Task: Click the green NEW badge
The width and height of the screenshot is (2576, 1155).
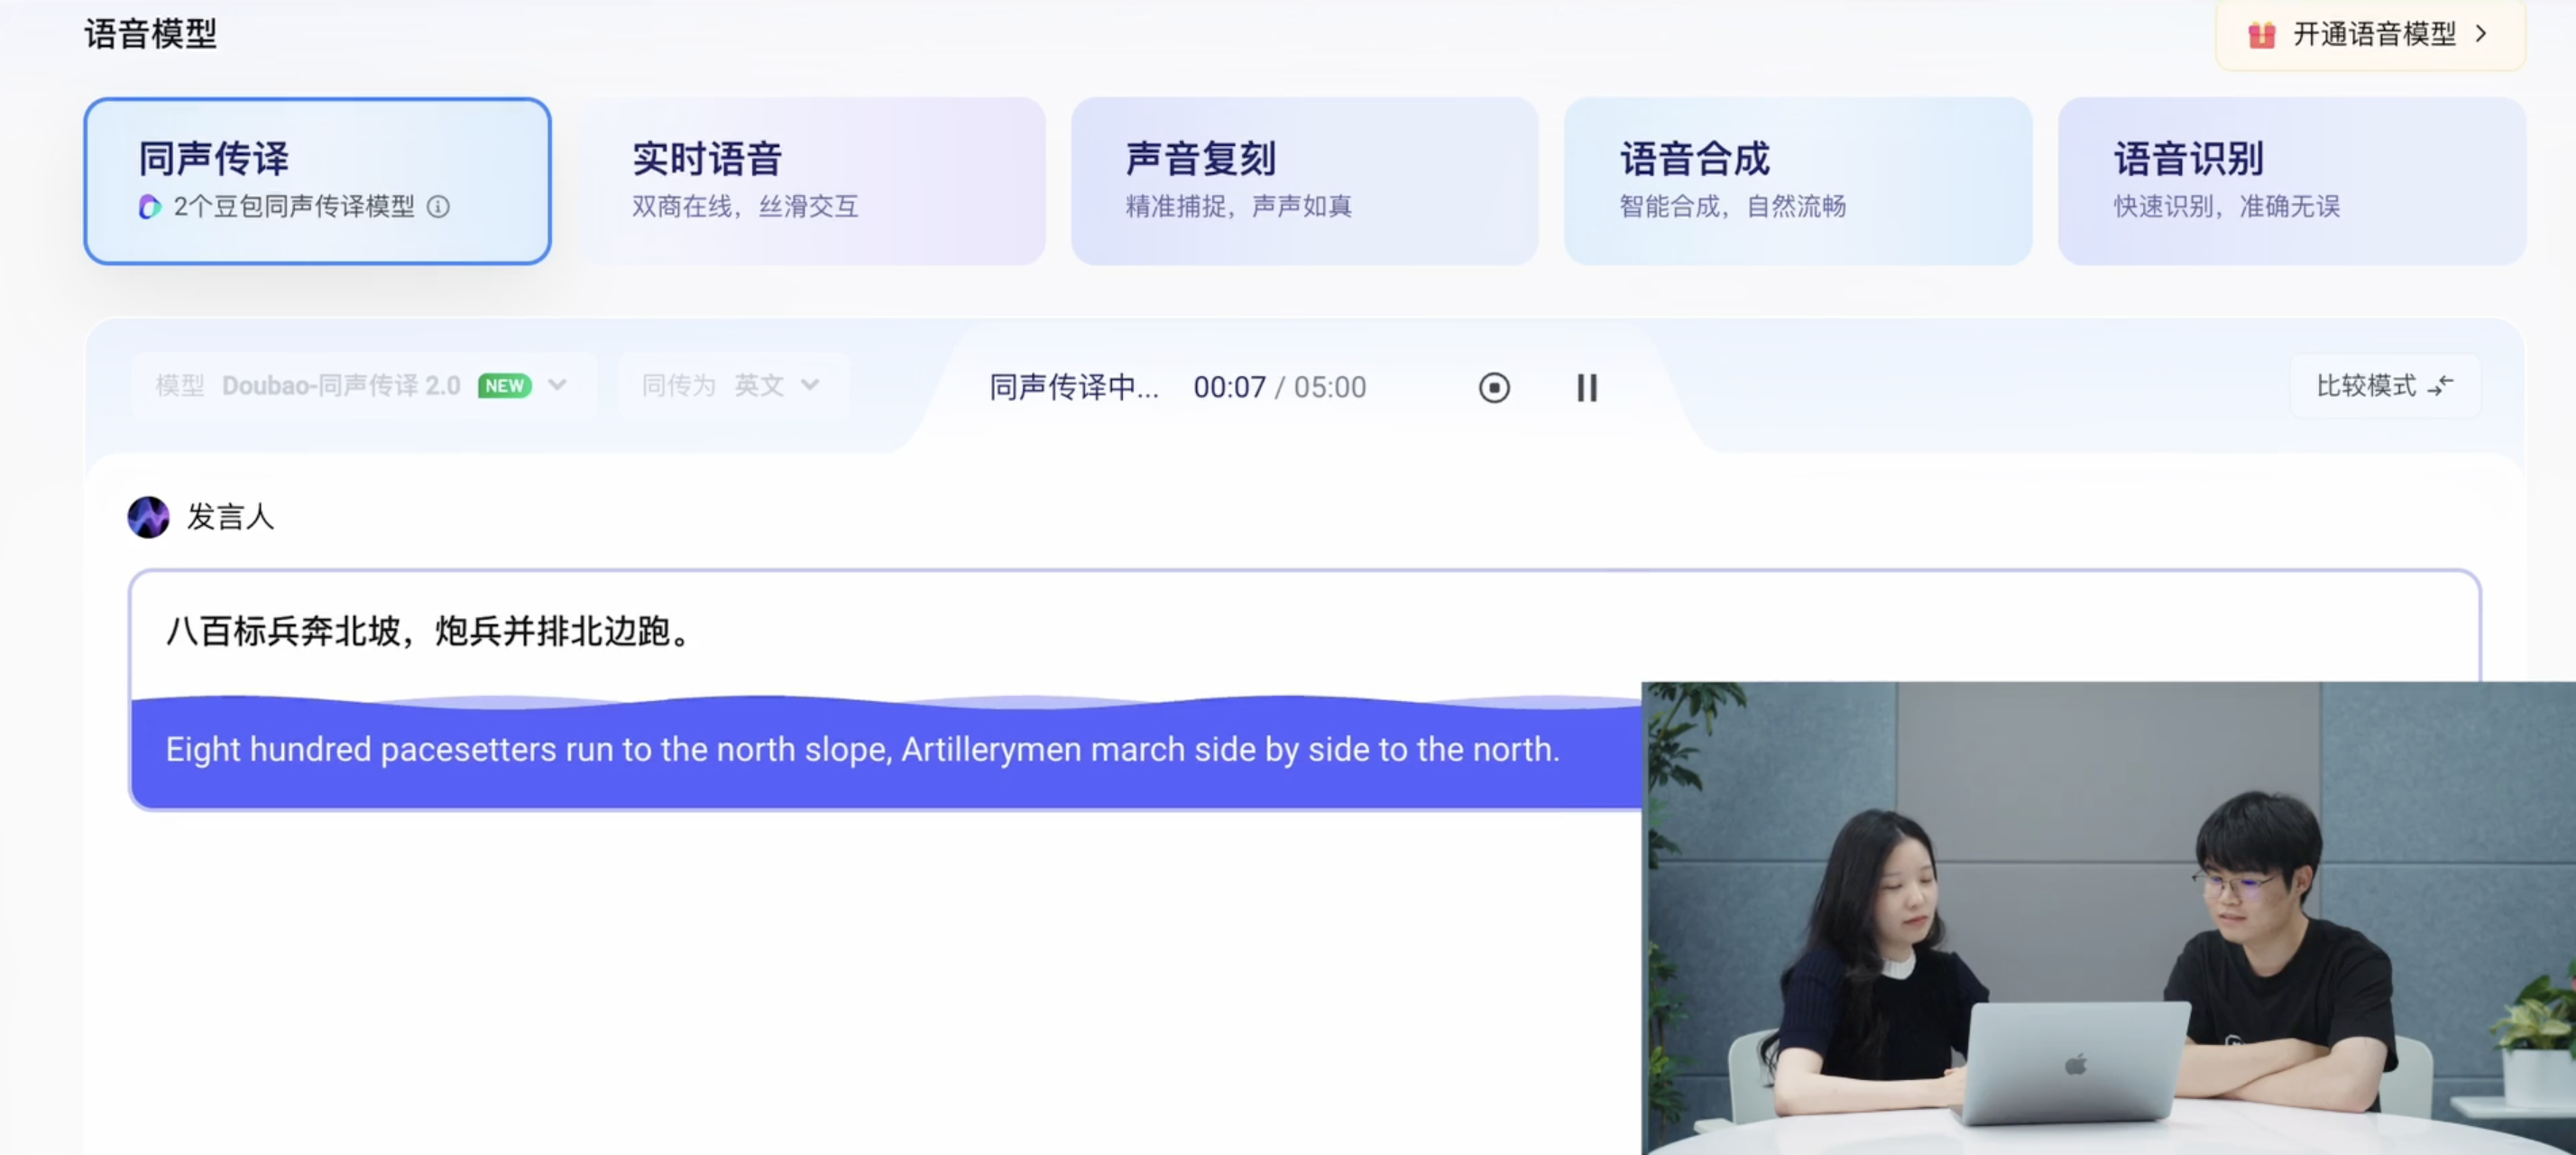Action: tap(504, 386)
